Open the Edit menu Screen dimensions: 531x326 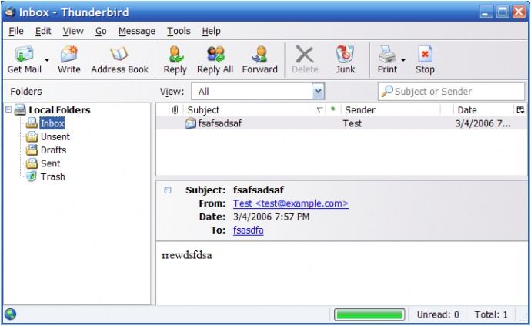click(43, 31)
